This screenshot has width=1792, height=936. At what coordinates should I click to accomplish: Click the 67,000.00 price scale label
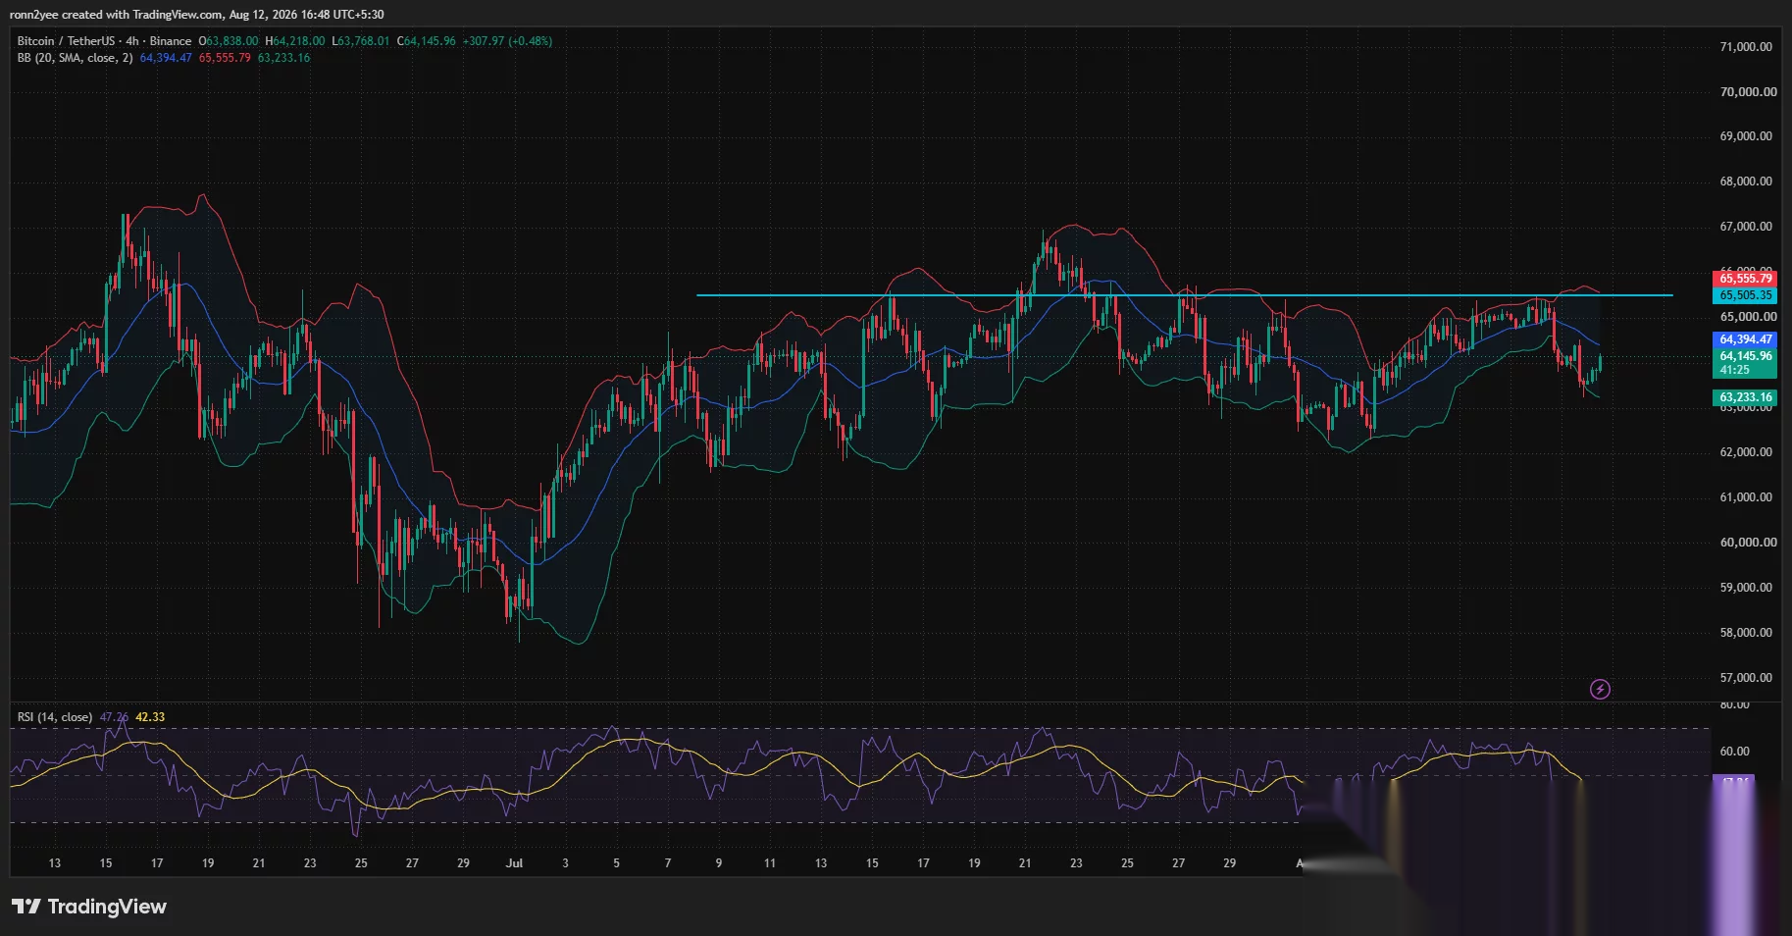(x=1746, y=227)
